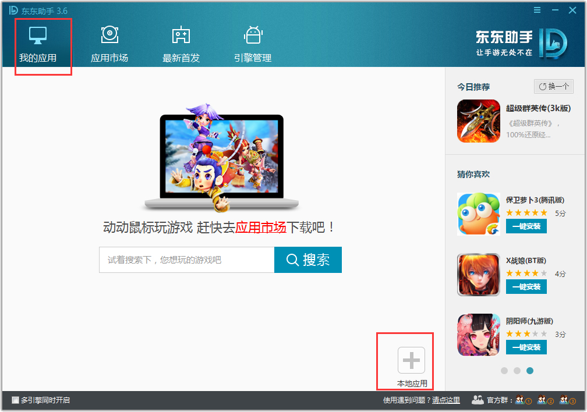Open the 我的应用 tab
Image resolution: width=587 pixels, height=412 pixels.
38,45
